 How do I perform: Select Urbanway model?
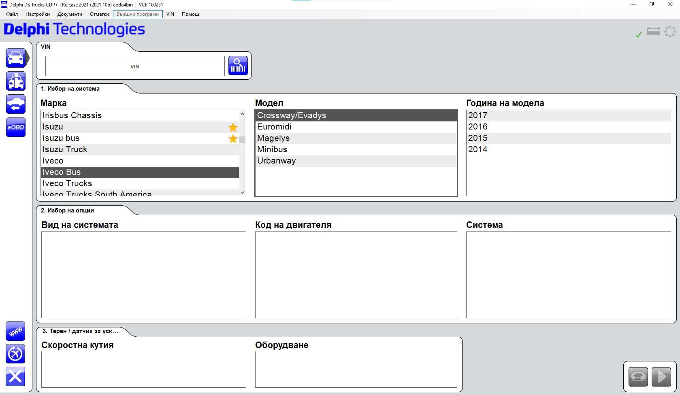[x=356, y=161]
